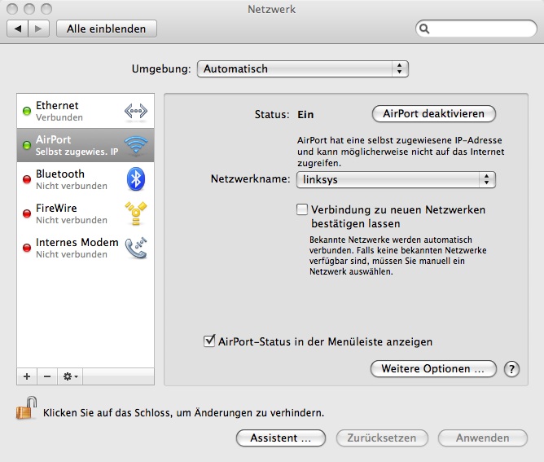Click the red dot beside Internes Modem
Image resolution: width=544 pixels, height=462 pixels.
tap(27, 248)
